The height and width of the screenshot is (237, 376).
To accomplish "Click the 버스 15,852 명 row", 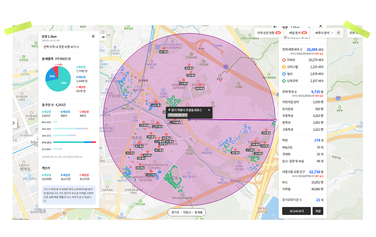I will (303, 182).
